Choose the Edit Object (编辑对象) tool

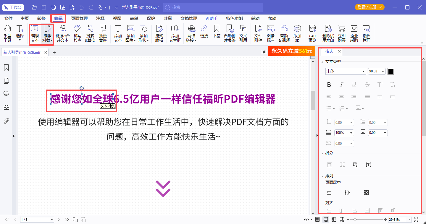pos(47,33)
